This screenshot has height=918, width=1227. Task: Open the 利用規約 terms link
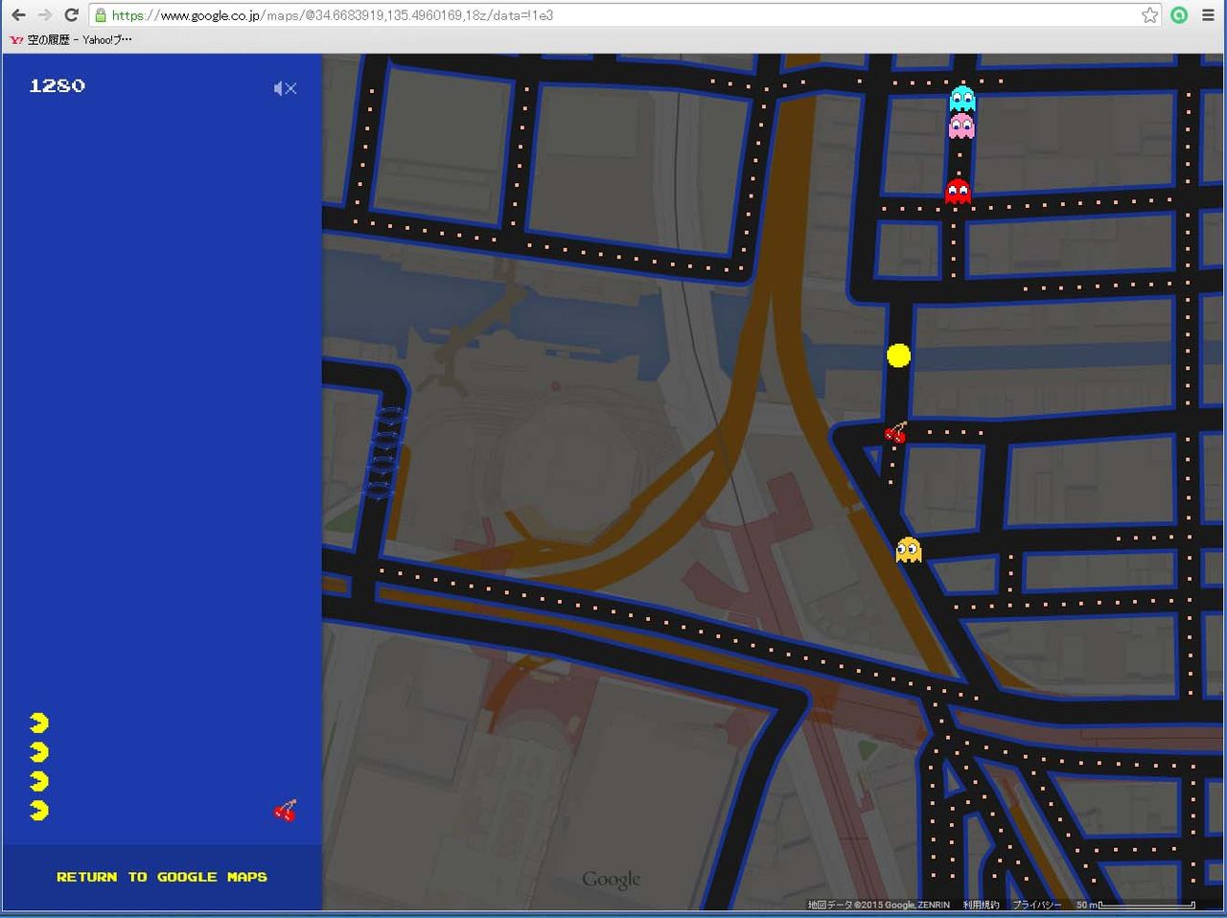pyautogui.click(x=981, y=905)
